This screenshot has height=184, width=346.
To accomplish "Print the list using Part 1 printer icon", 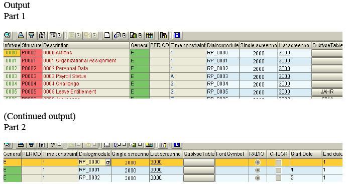I will [107, 35].
